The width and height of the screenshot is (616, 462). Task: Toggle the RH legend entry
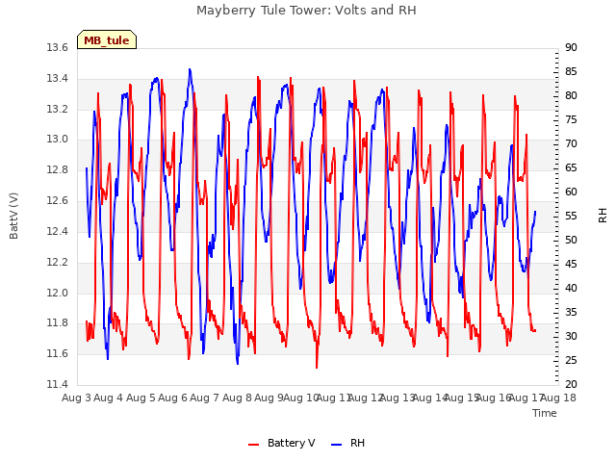[348, 443]
